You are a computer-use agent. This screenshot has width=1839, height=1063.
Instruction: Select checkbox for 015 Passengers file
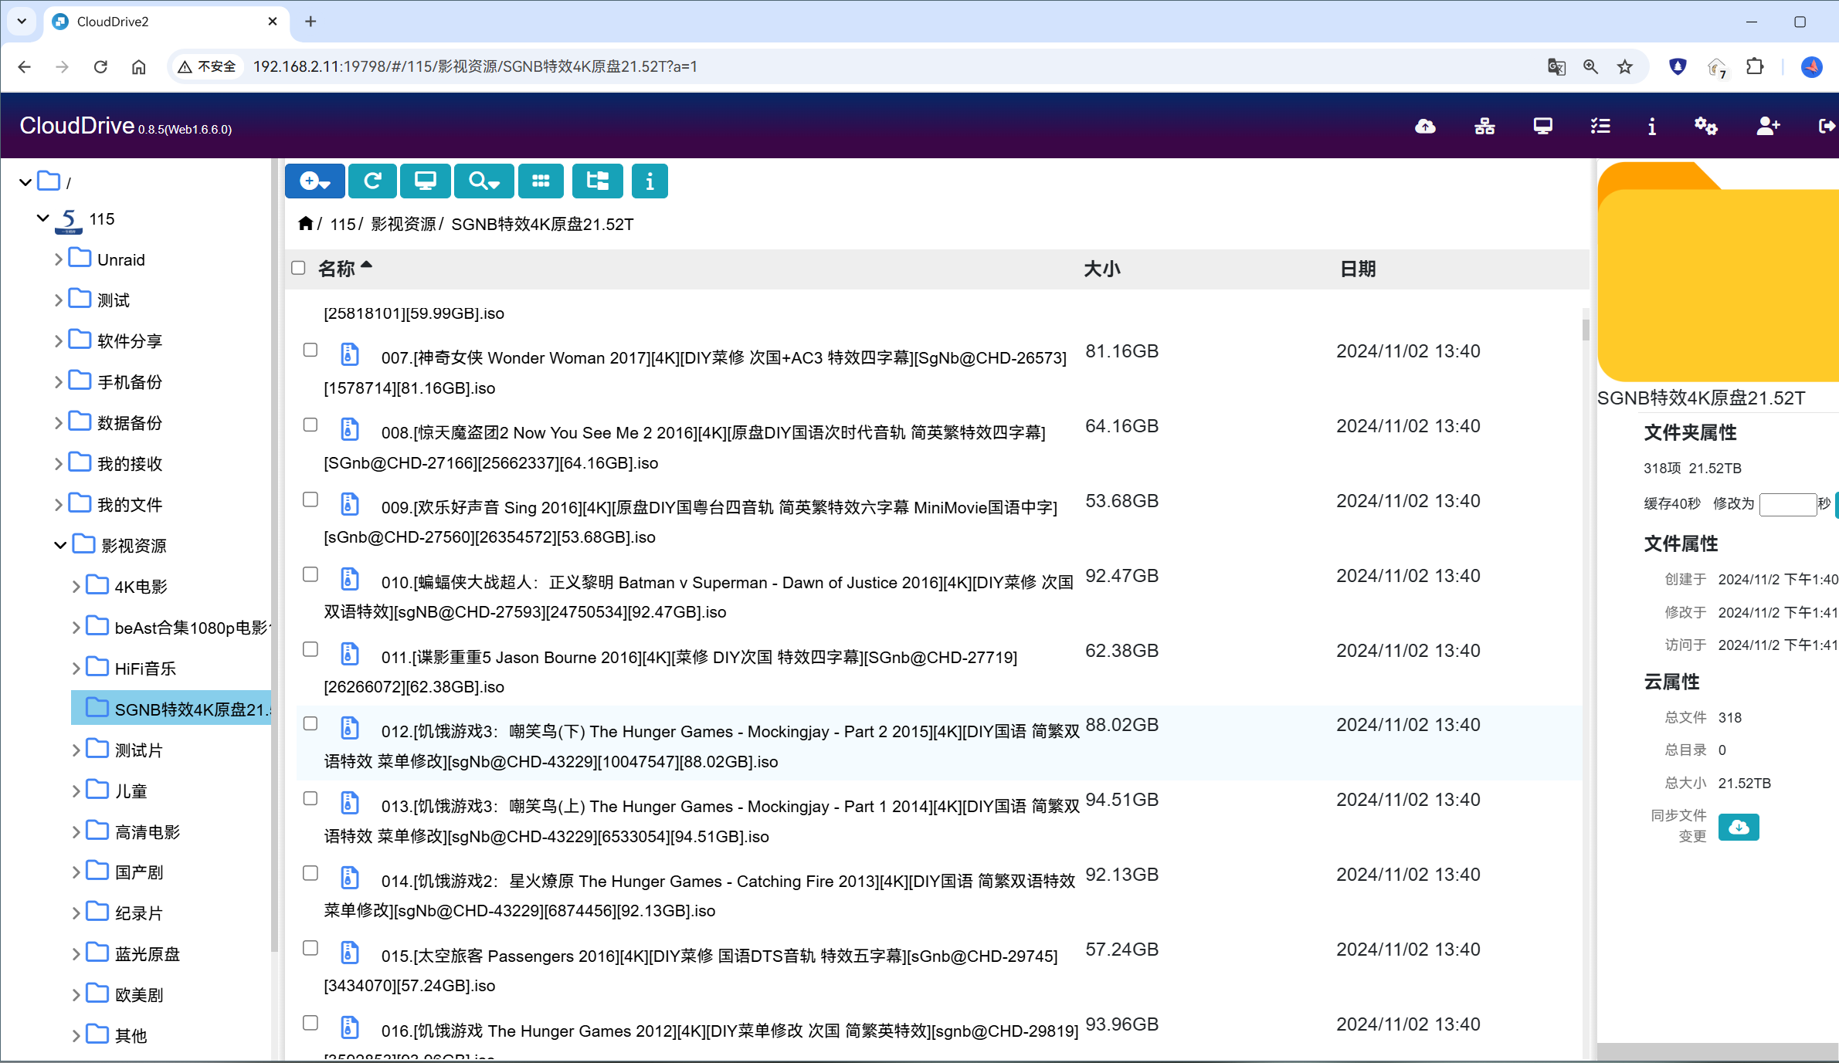click(x=310, y=949)
